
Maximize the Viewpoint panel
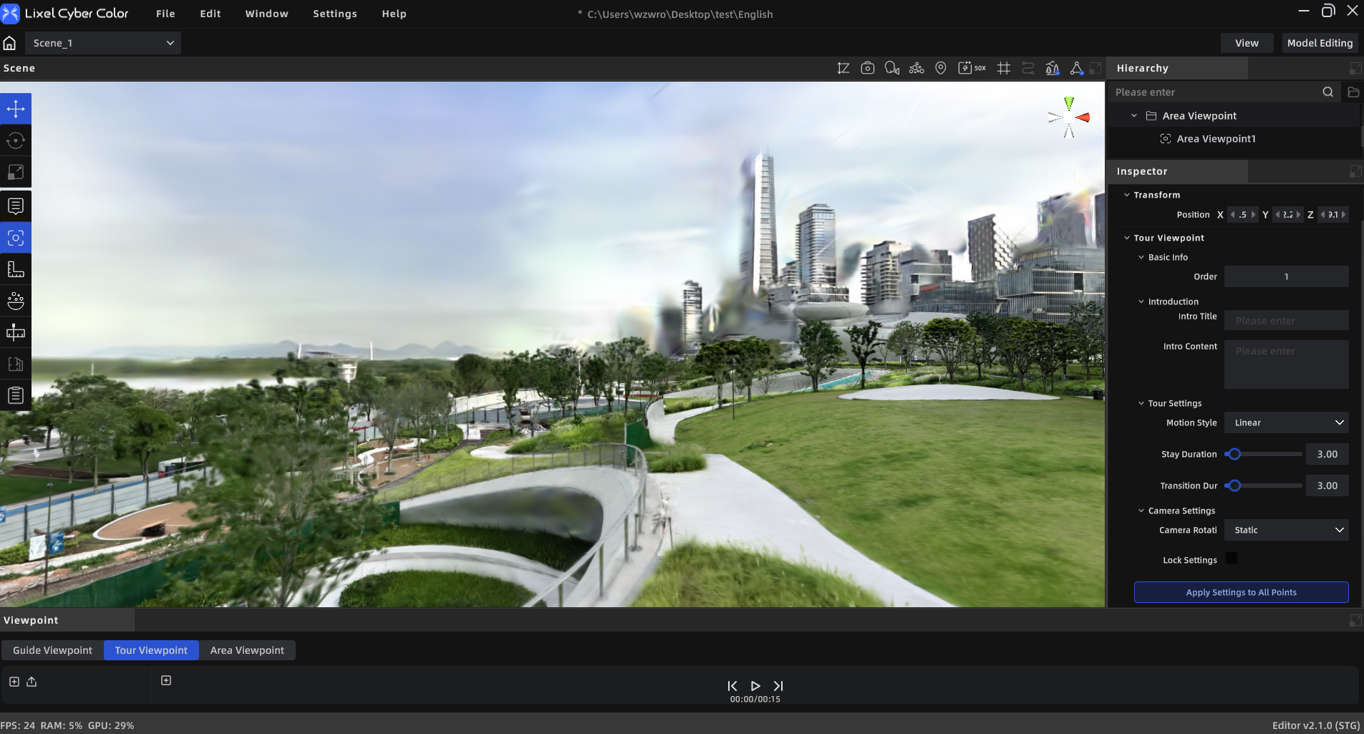[1355, 620]
